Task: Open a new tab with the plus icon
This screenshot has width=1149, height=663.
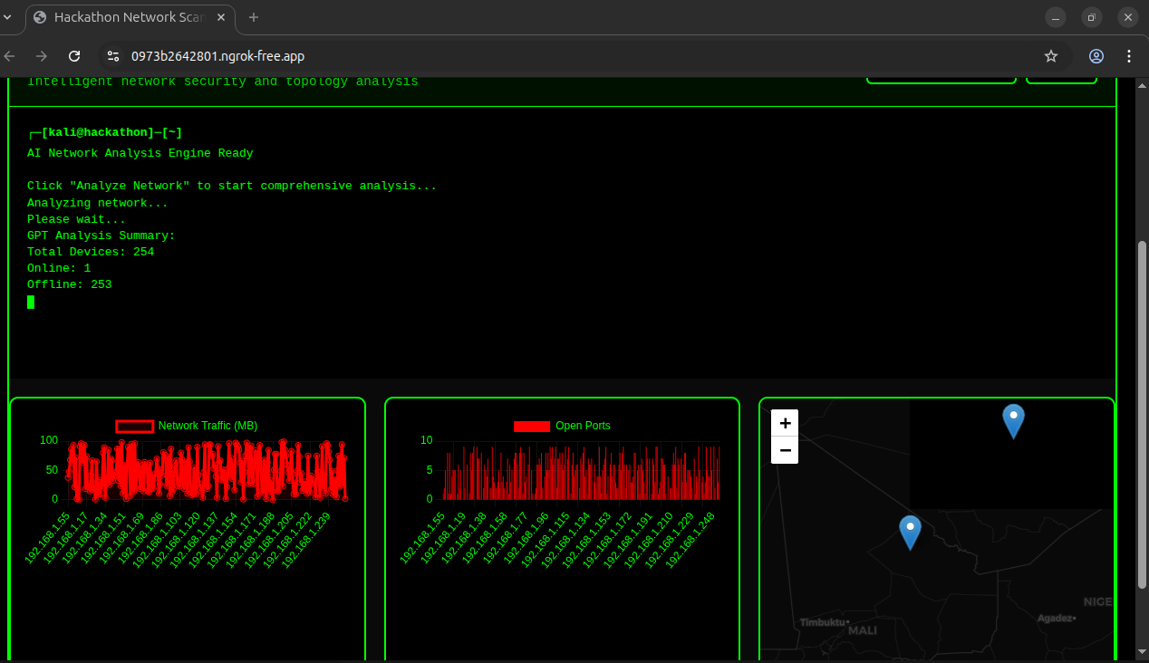Action: coord(254,17)
